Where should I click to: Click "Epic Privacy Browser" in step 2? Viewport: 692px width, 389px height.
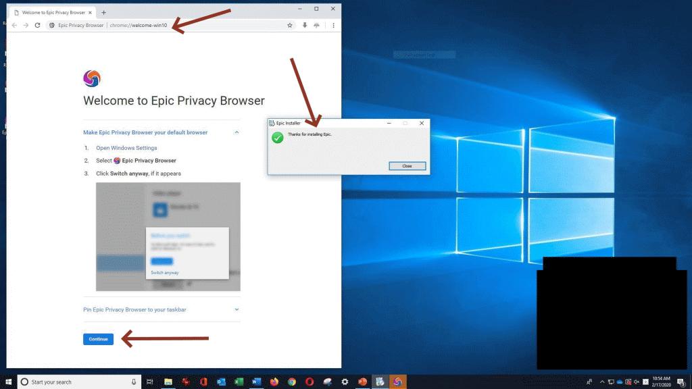[149, 161]
